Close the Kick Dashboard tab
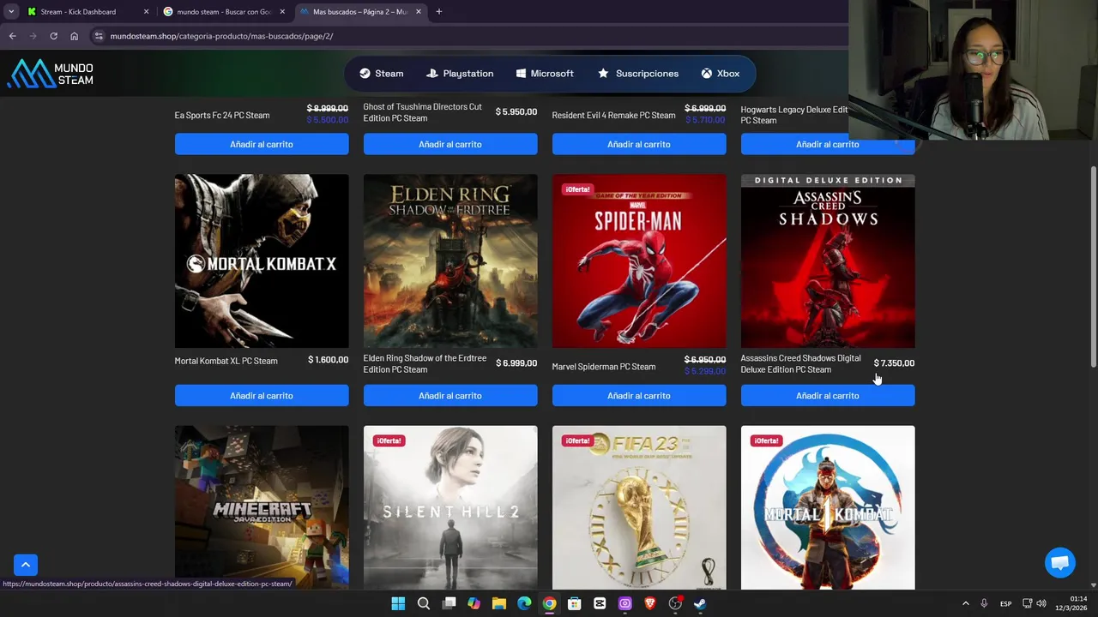The width and height of the screenshot is (1098, 617). pos(146,12)
